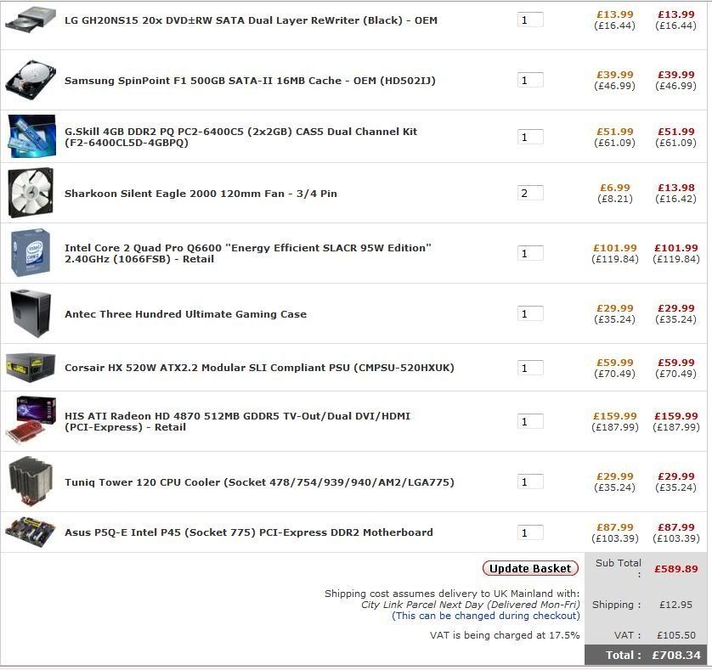Click the Update Basket button
This screenshot has height=670, width=712.
click(530, 568)
